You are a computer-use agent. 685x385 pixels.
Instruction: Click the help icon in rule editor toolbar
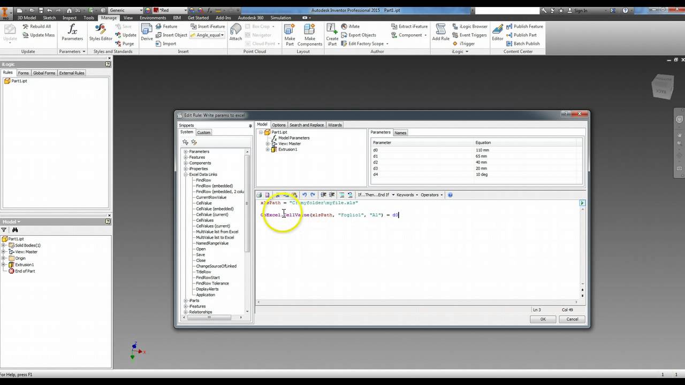[x=450, y=195]
